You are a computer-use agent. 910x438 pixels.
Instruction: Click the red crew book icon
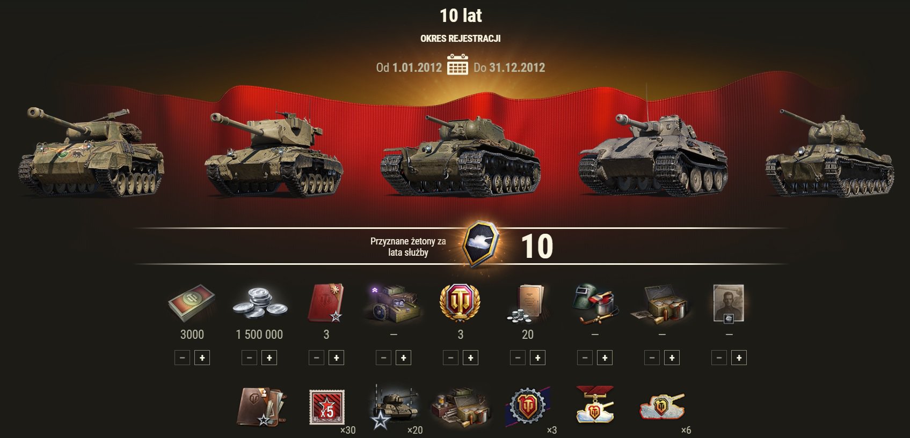[x=326, y=303]
